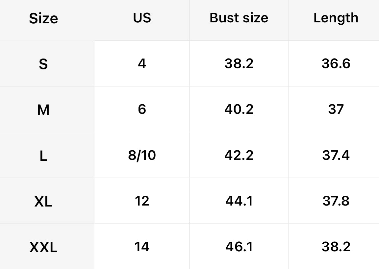Click bust size 40.2 cell
The height and width of the screenshot is (269, 379).
click(239, 109)
